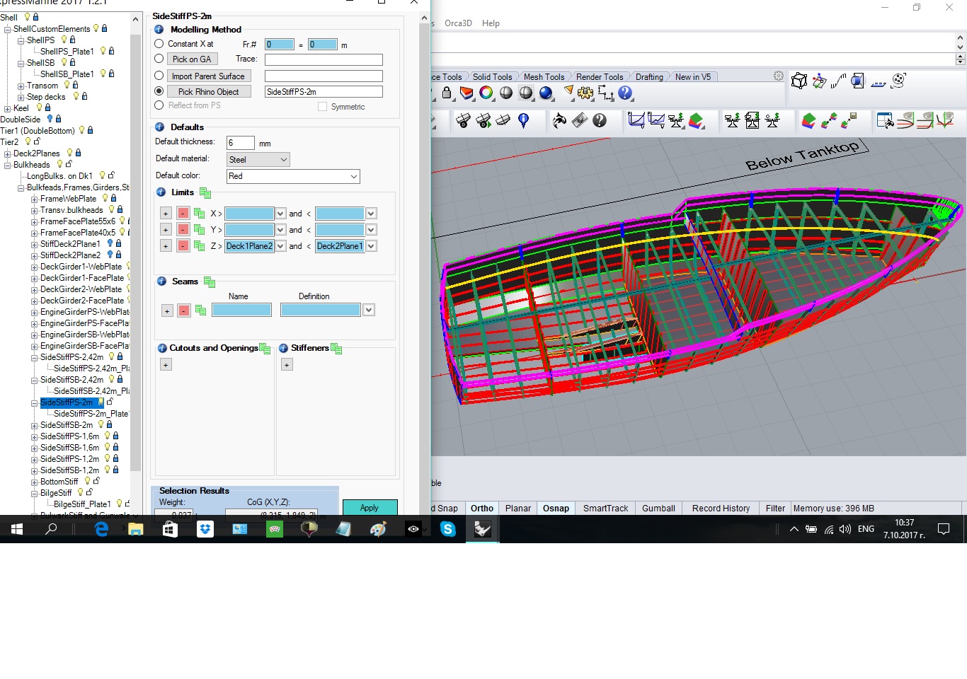Click the copy icon next to Stiffeners

[x=336, y=349]
